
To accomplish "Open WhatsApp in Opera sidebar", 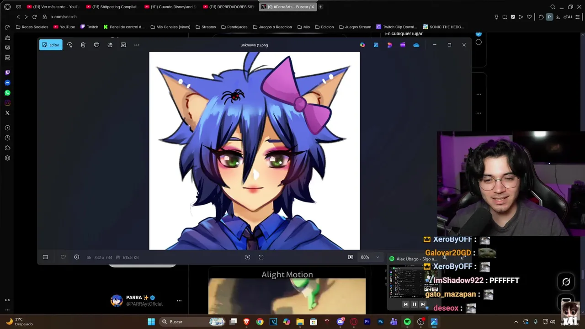I will 7,93.
